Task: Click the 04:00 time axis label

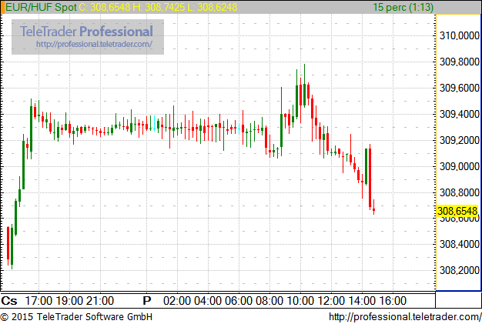Action: (x=207, y=301)
